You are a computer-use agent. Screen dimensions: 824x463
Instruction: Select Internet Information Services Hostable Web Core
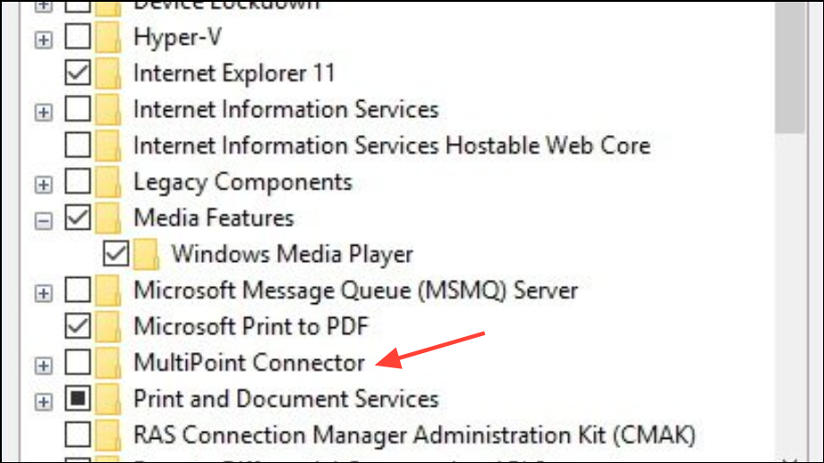pyautogui.click(x=391, y=146)
